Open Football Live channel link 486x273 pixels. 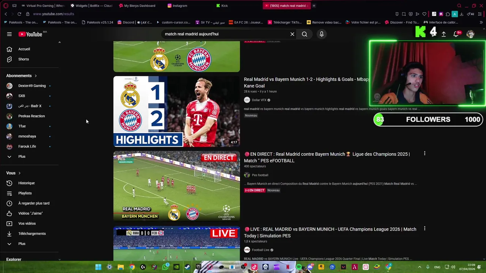point(260,250)
